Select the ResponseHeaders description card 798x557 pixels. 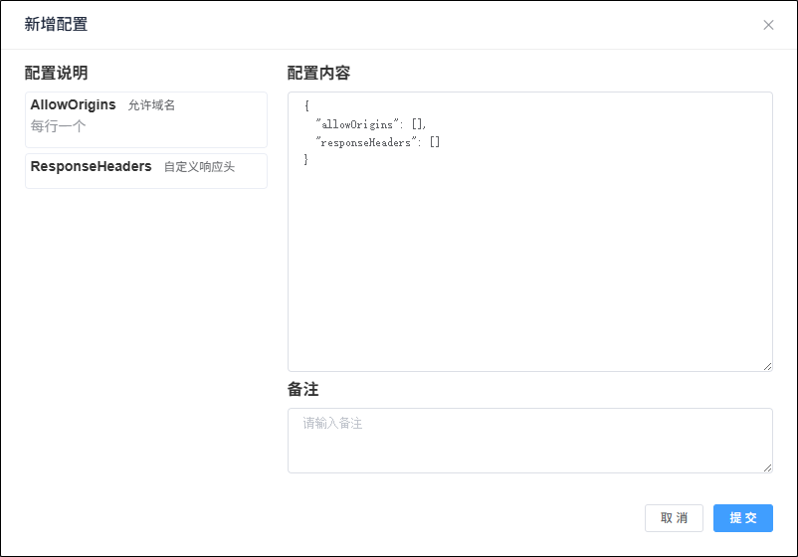click(x=146, y=170)
